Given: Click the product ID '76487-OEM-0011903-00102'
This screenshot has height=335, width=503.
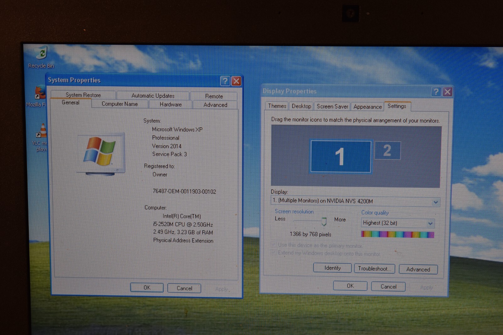Looking at the screenshot, I should (184, 192).
